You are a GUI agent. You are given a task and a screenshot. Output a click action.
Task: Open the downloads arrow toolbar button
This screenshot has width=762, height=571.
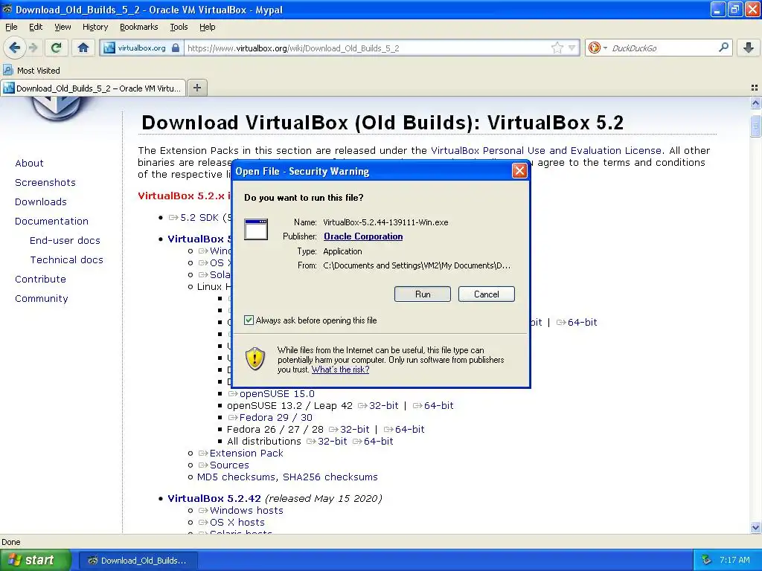pyautogui.click(x=749, y=48)
